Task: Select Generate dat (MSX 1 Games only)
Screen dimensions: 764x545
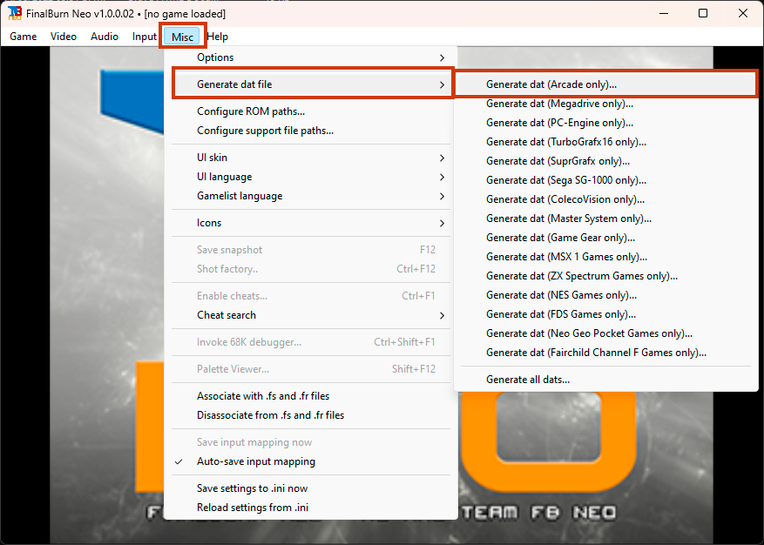Action: click(x=605, y=257)
